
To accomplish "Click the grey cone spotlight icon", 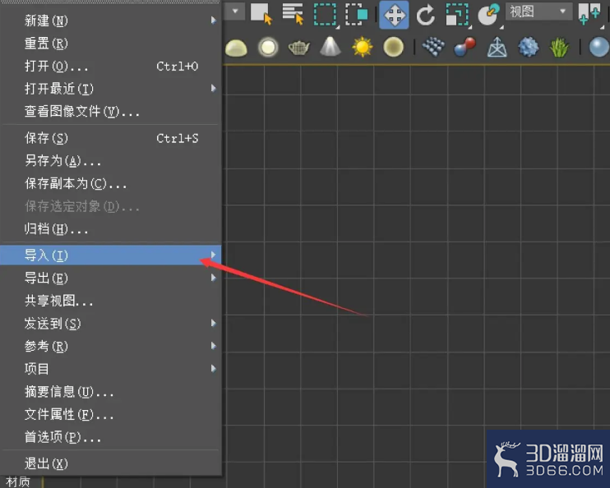I will coord(330,47).
